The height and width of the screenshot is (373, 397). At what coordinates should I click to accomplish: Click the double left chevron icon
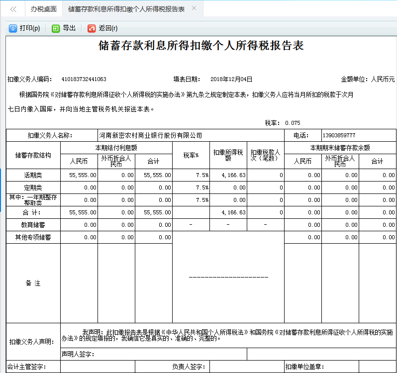[x=13, y=9]
